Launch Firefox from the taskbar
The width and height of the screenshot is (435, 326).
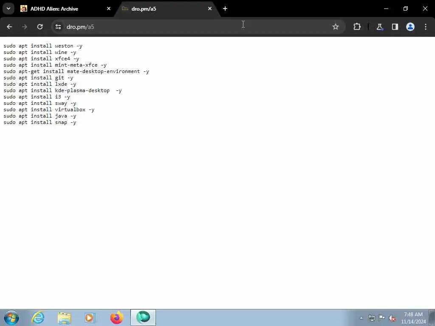pos(116,318)
